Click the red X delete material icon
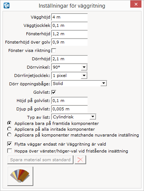Screen dimensions: 144x191 [80, 160]
